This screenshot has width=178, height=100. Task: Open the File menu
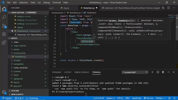[x=9, y=2]
